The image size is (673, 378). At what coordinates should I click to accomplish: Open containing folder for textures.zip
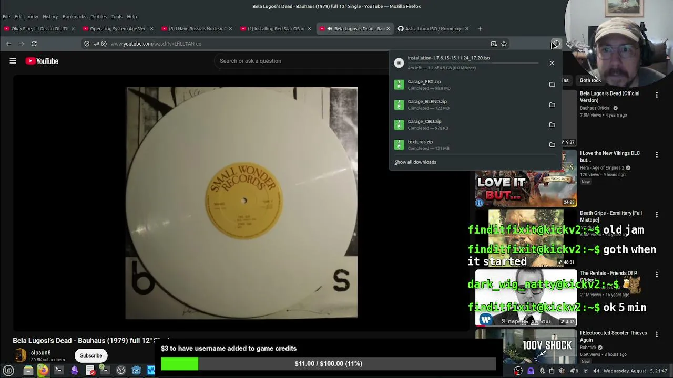[x=552, y=144]
